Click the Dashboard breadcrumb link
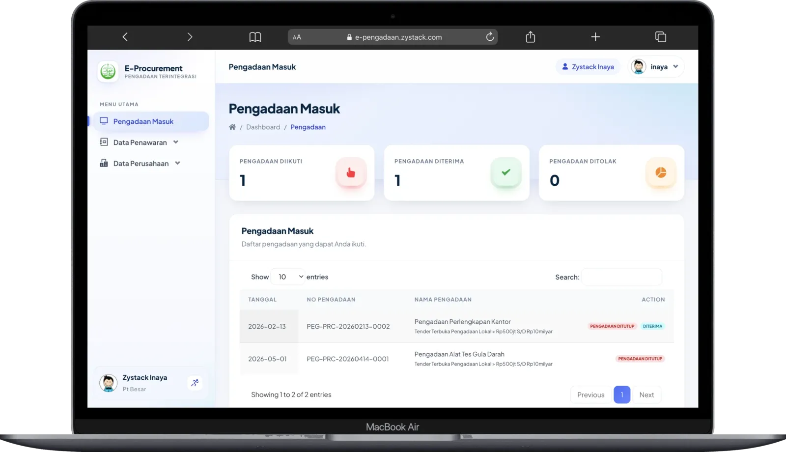Screen dimensions: 786x452 tap(263, 127)
